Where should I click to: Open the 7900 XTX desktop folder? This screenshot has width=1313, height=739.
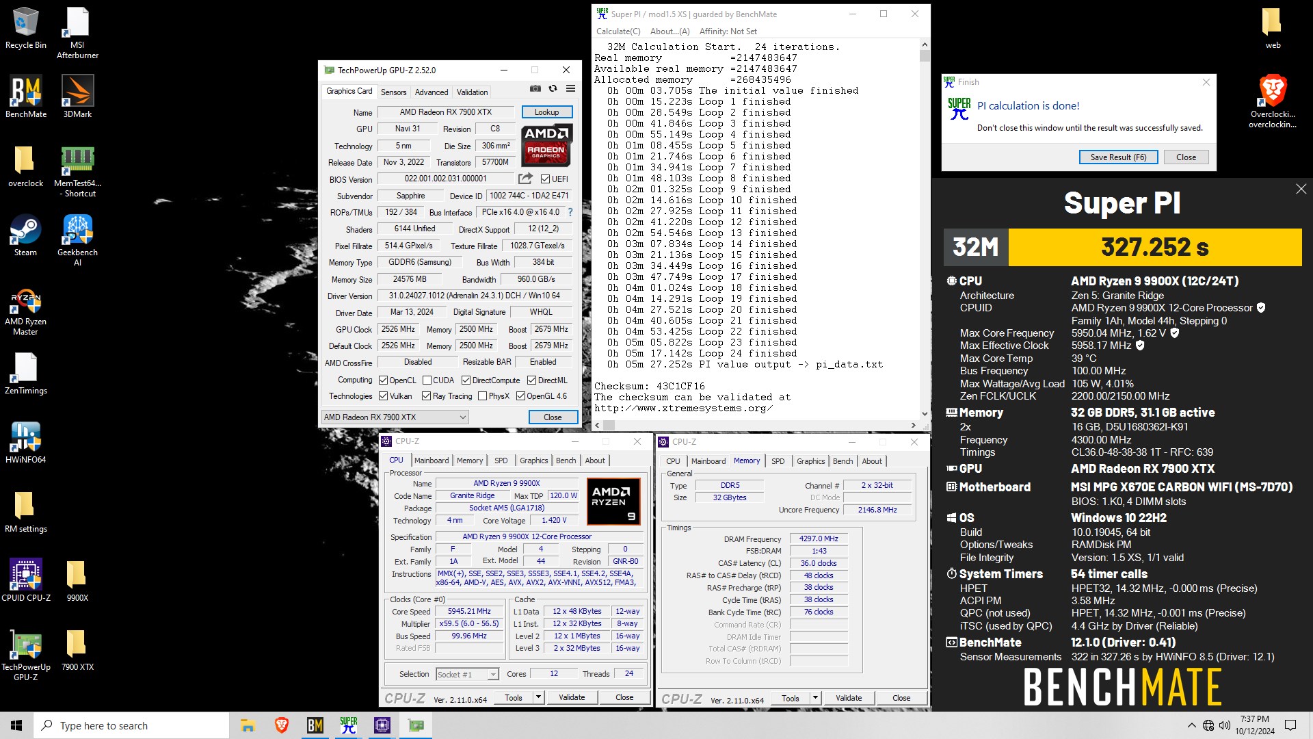click(77, 650)
